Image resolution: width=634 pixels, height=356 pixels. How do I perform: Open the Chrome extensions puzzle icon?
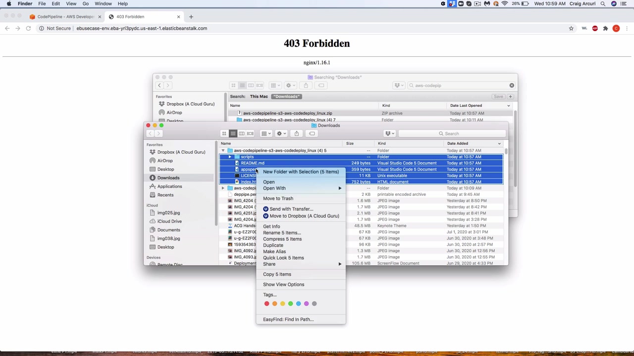point(605,28)
